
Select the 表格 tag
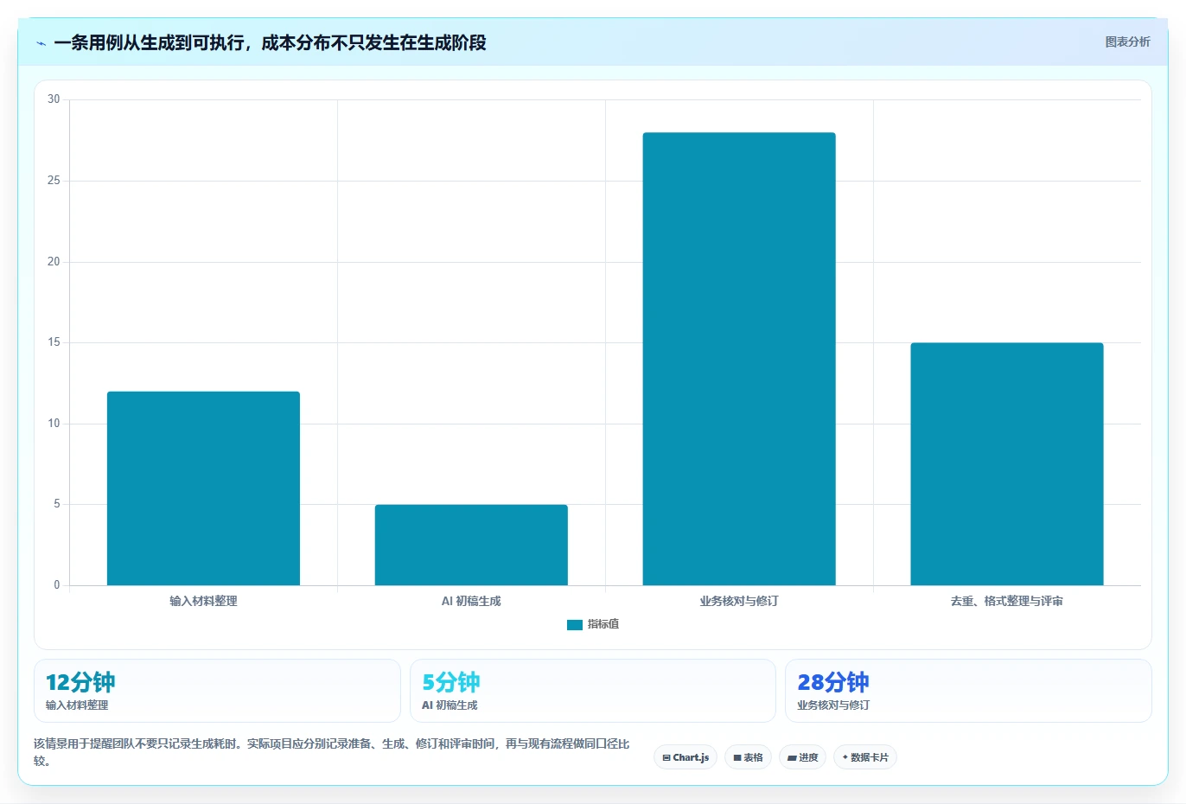click(x=748, y=757)
